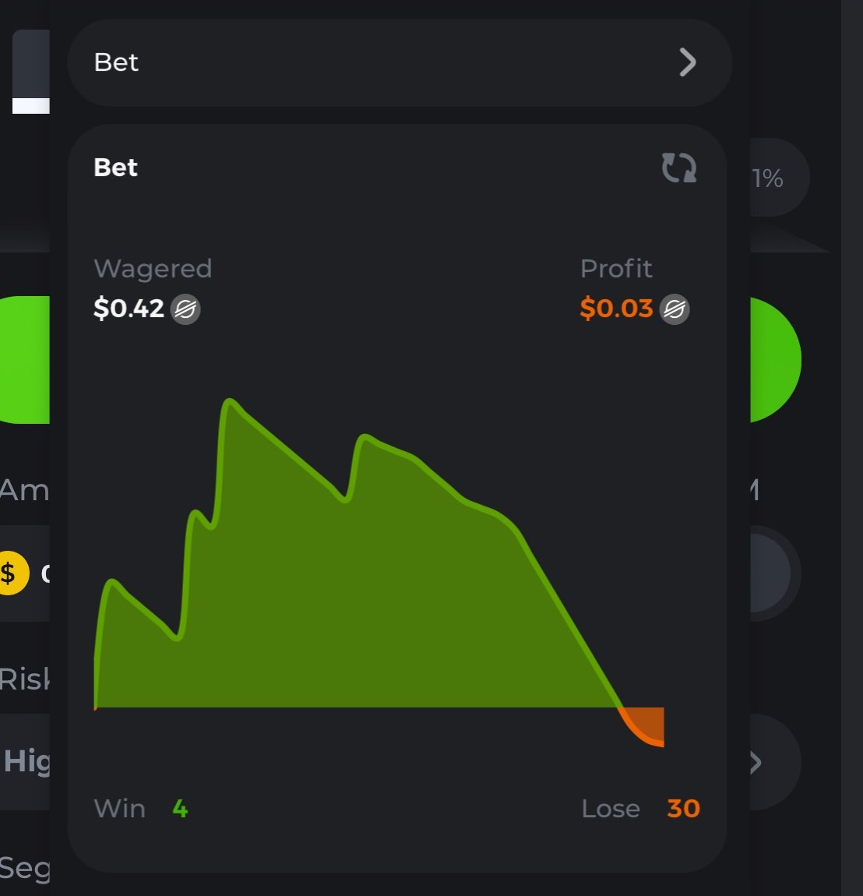Expand the top Bet row chevron
The image size is (863, 896).
coord(687,62)
